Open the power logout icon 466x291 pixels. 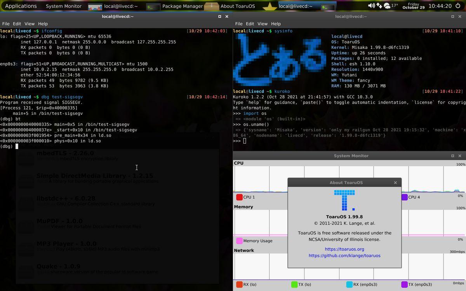point(459,6)
